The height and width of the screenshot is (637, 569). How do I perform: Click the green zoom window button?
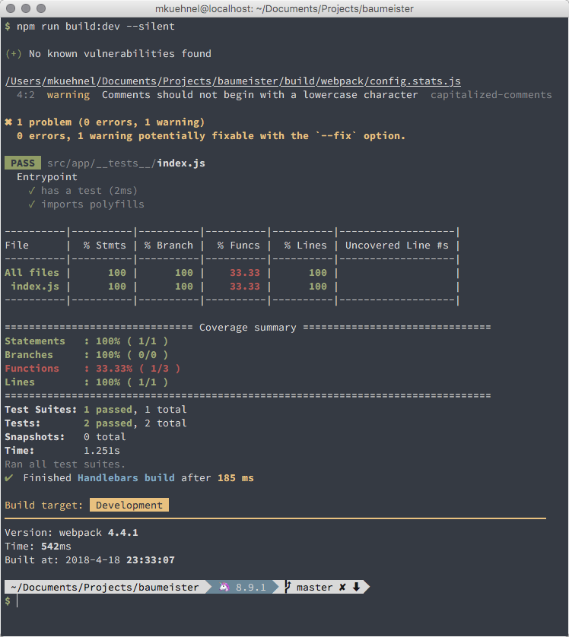41,8
